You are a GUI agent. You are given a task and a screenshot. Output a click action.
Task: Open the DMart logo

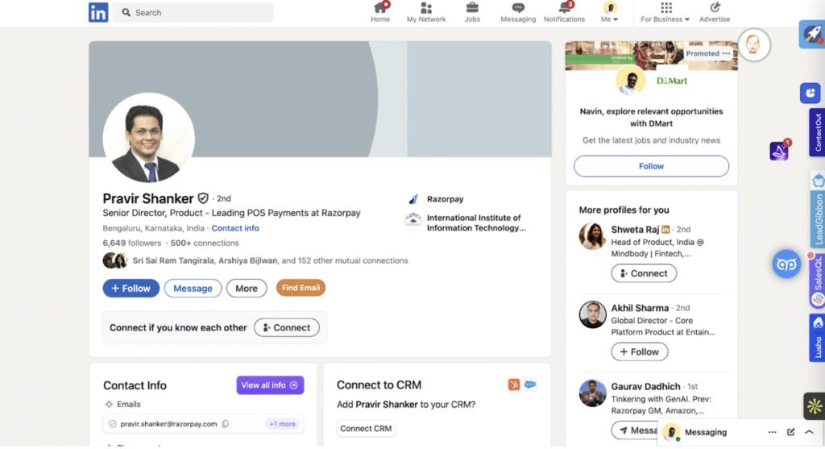coord(671,81)
